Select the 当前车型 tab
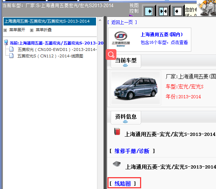 126,61
